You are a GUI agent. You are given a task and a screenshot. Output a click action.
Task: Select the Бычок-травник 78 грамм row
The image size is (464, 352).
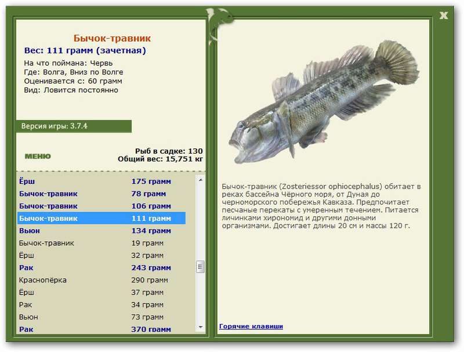tap(101, 194)
